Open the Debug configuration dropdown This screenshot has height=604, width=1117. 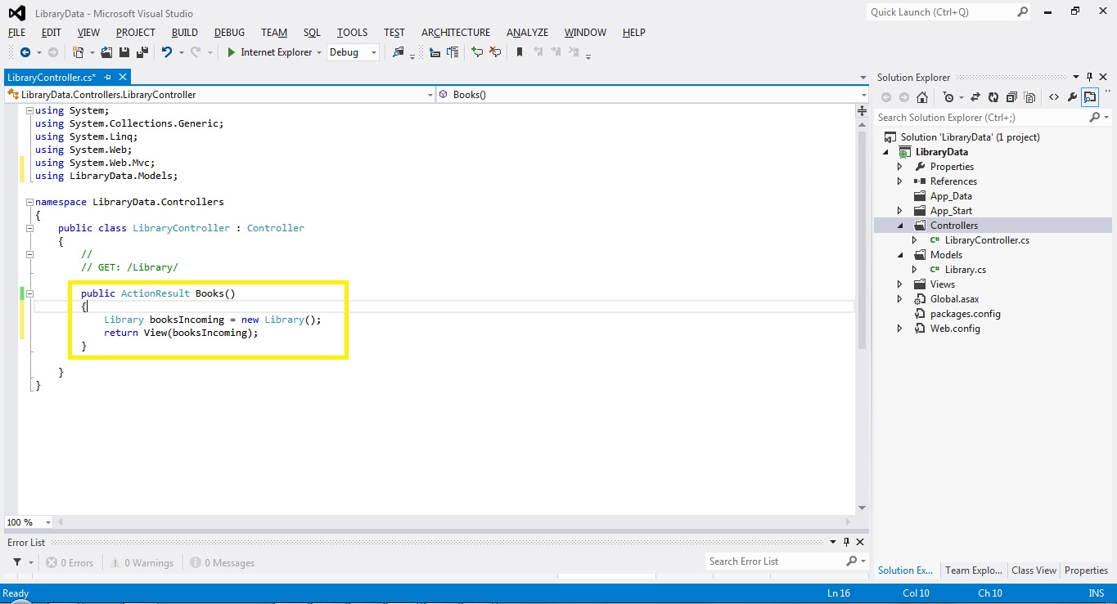click(x=375, y=52)
